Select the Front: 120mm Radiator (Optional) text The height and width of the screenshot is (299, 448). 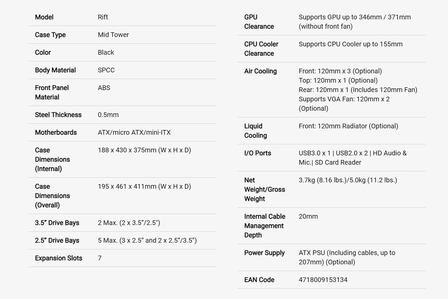pyautogui.click(x=348, y=126)
